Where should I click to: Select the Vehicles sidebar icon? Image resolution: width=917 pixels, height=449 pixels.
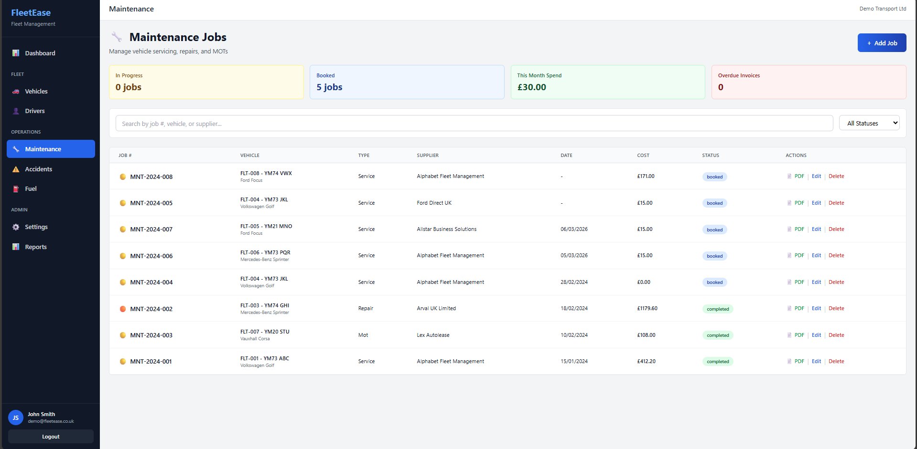(x=16, y=91)
